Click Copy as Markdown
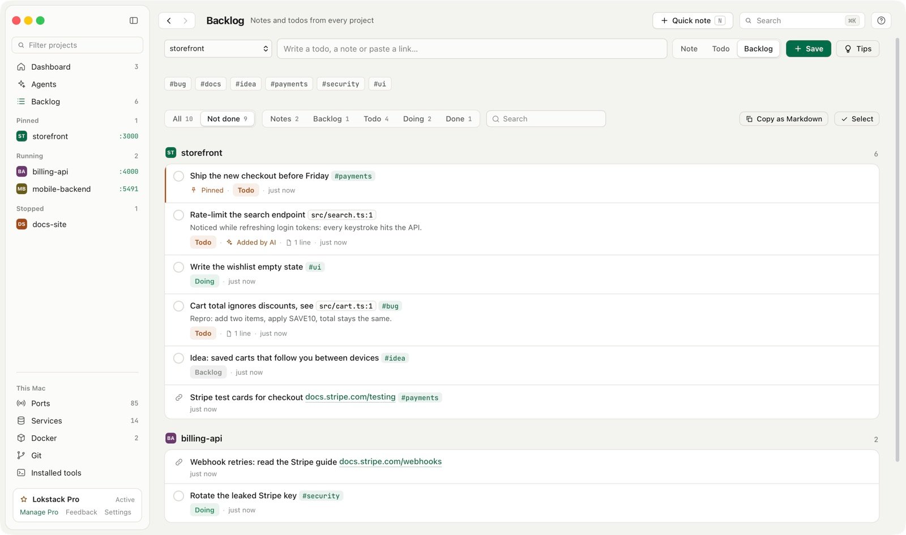 [784, 119]
